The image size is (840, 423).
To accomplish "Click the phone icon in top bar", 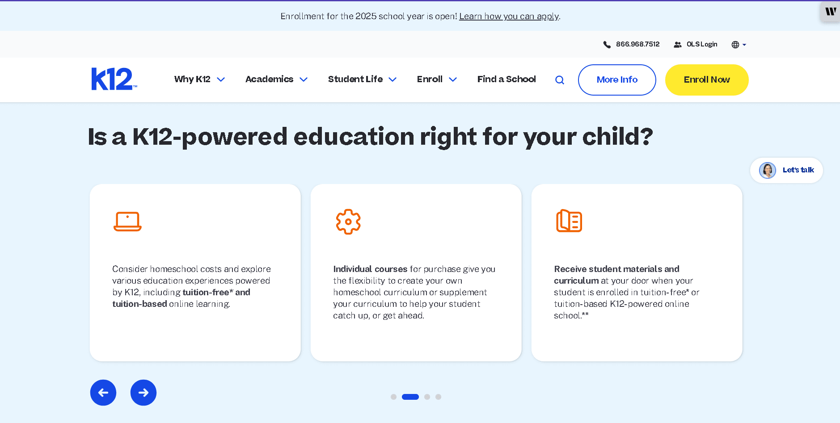I will point(607,45).
